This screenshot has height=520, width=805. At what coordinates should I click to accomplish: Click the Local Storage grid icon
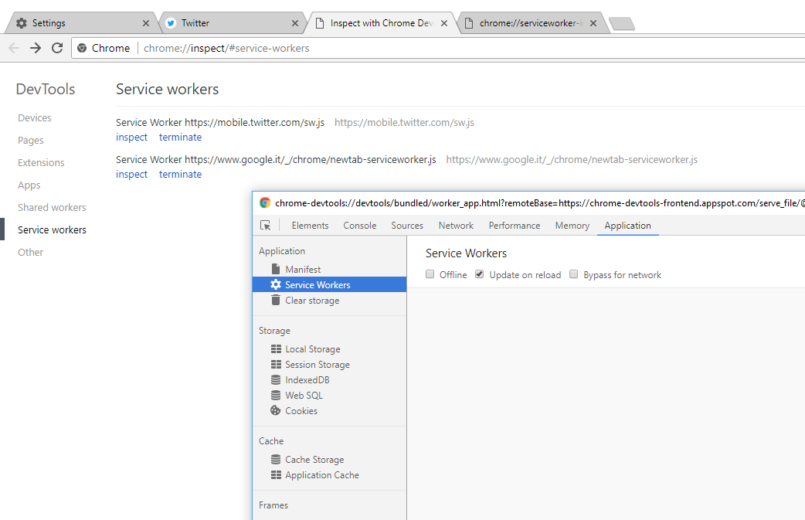276,349
